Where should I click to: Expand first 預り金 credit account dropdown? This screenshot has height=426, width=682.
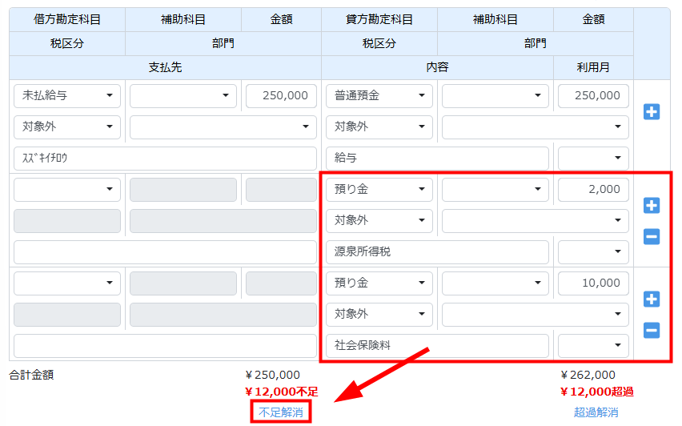coord(379,190)
